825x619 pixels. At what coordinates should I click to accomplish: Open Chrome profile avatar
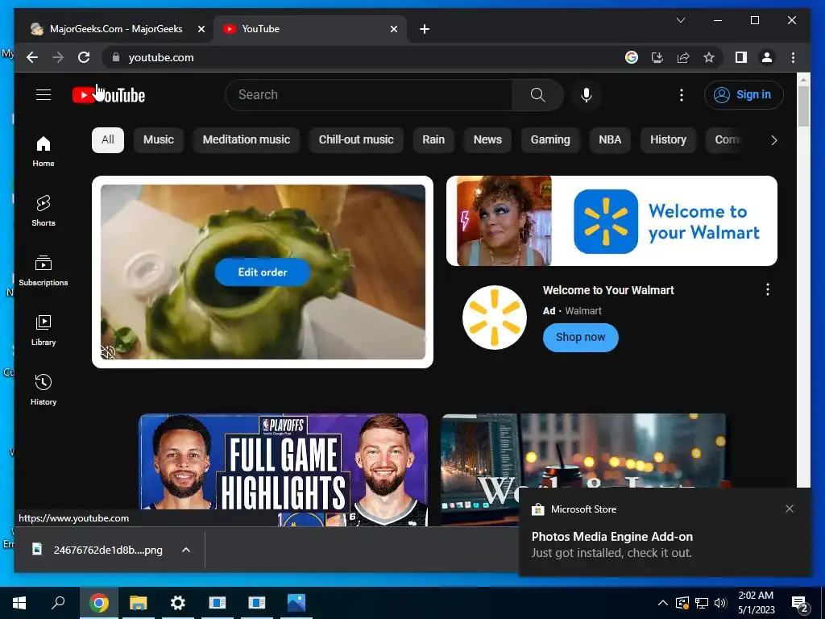[x=767, y=57]
